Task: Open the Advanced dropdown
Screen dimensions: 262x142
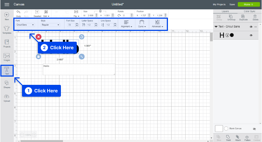Action: click(x=157, y=24)
